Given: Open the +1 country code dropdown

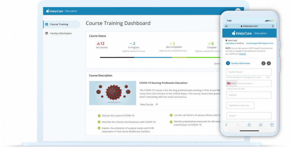Looking at the screenshot, I should [232, 83].
